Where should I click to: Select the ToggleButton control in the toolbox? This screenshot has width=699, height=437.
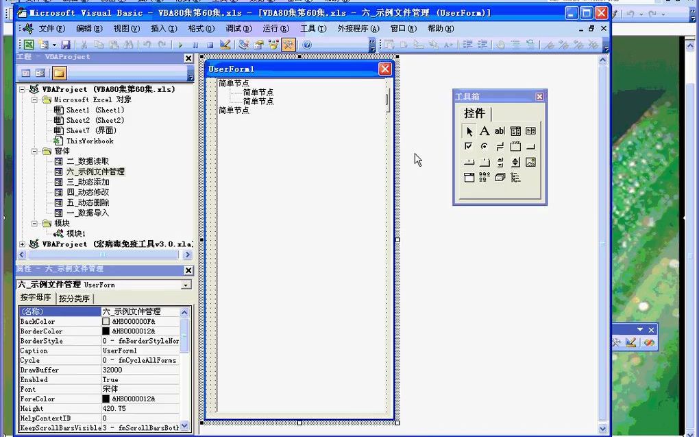click(x=500, y=146)
